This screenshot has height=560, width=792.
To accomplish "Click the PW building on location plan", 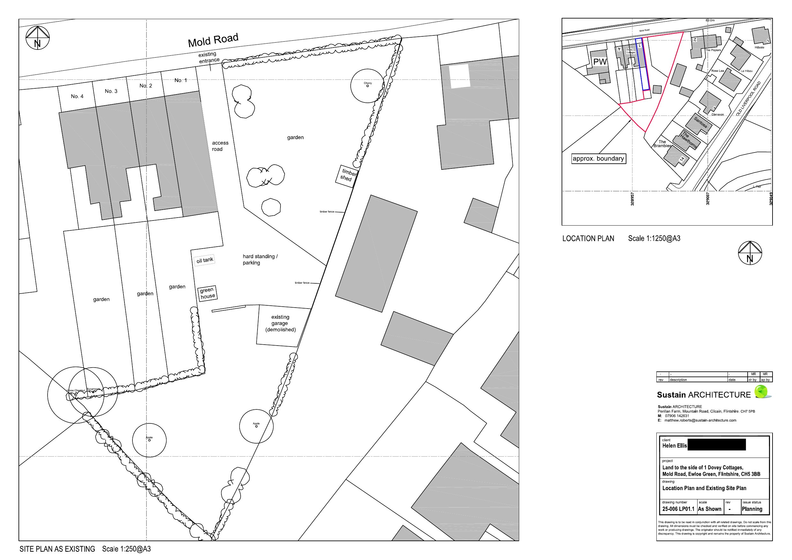I will (600, 62).
